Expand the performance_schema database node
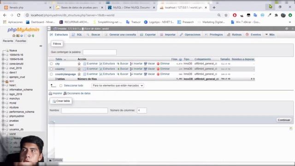This screenshot has width=295, height=166. pyautogui.click(x=3, y=112)
